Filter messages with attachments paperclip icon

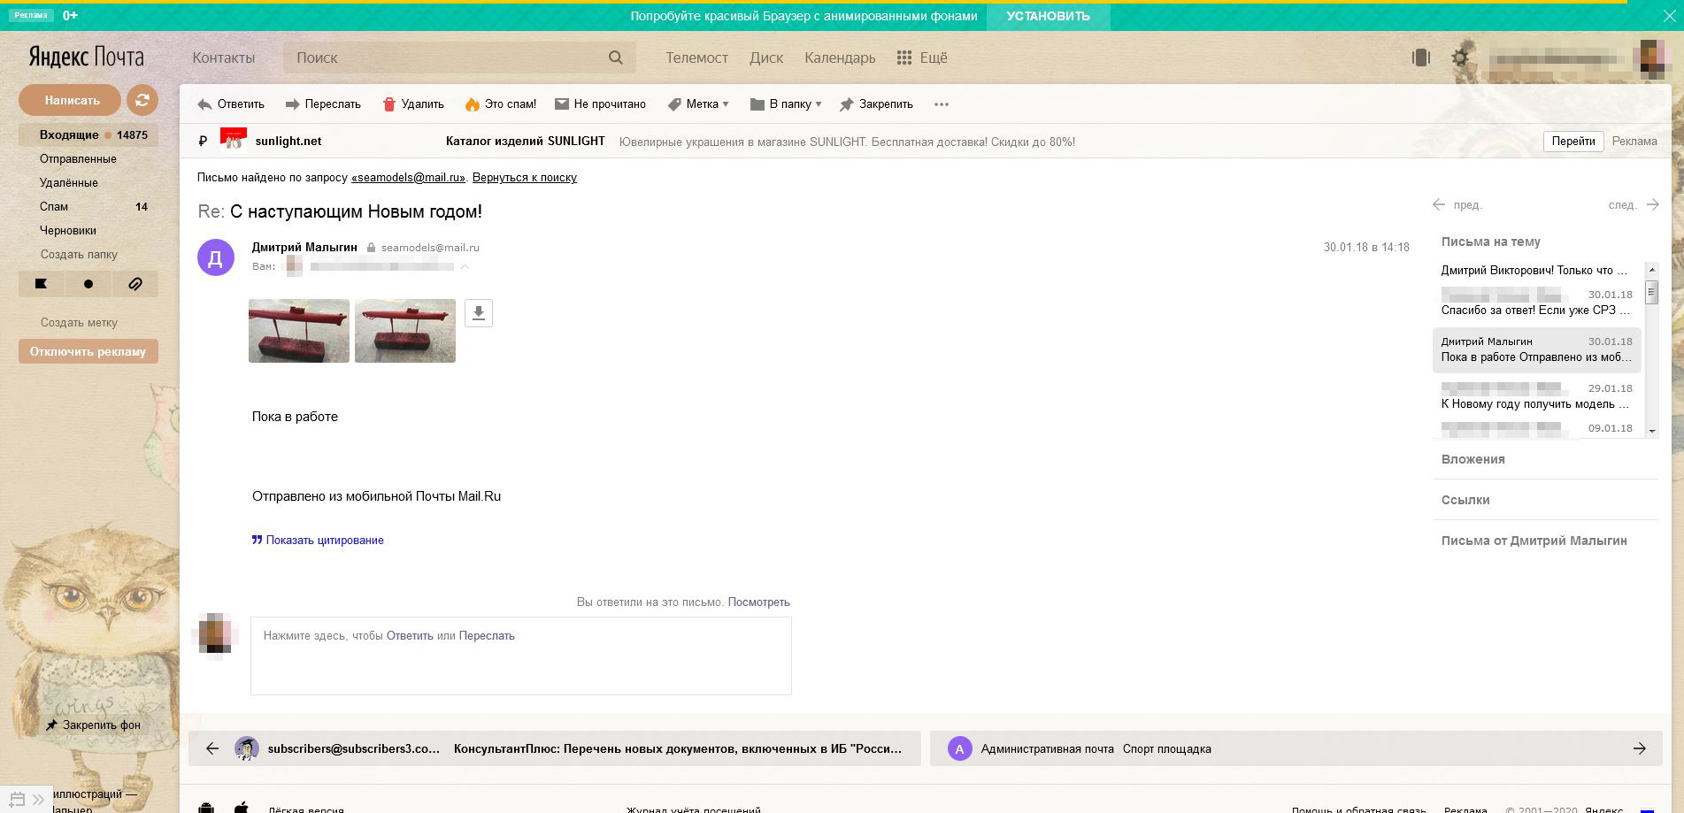pos(135,284)
